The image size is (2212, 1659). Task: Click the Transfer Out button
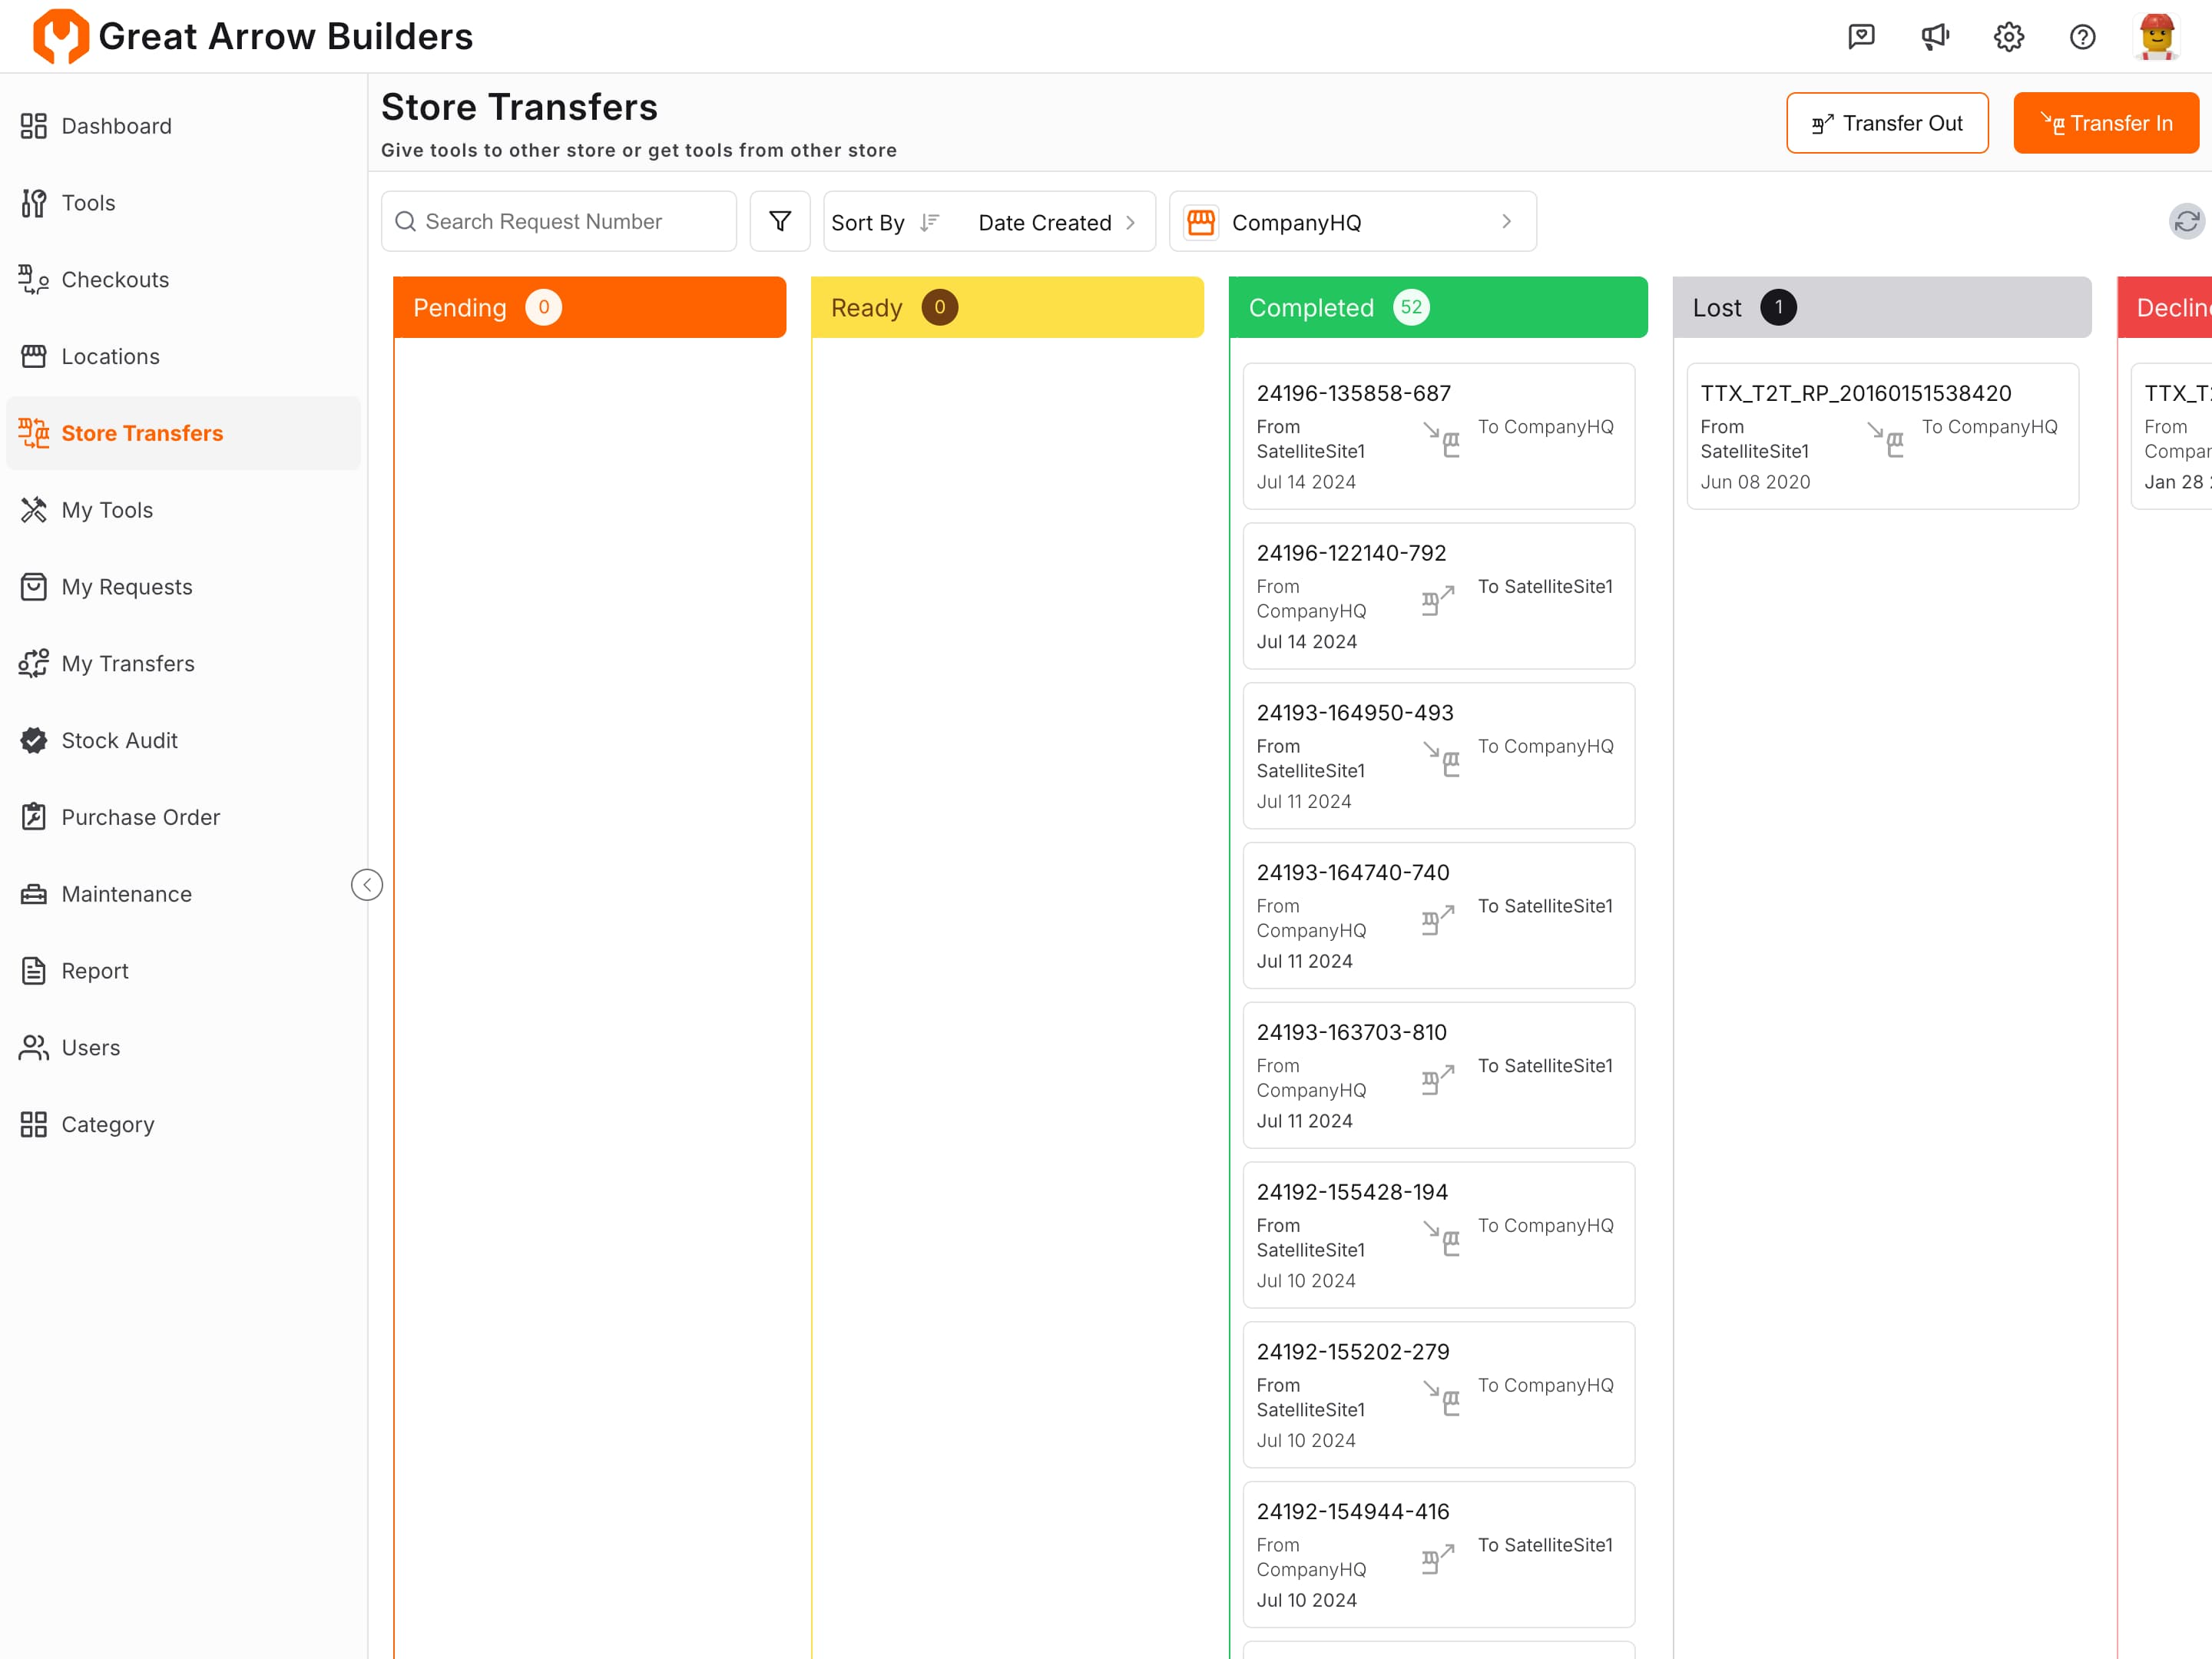(1886, 123)
